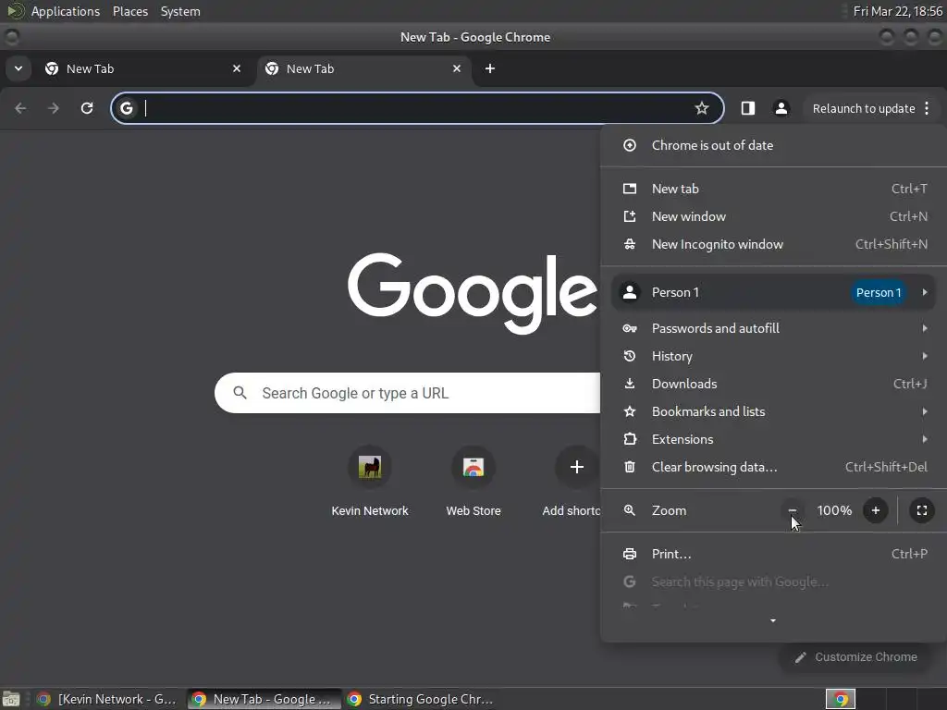The width and height of the screenshot is (947, 710).
Task: Reload the current page
Action: 87,108
